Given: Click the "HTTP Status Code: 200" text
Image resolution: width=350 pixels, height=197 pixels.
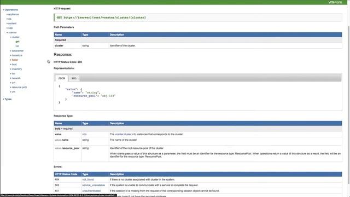Looking at the screenshot, I should coord(68,62).
